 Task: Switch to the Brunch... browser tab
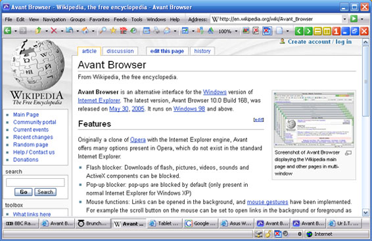[x=93, y=223]
